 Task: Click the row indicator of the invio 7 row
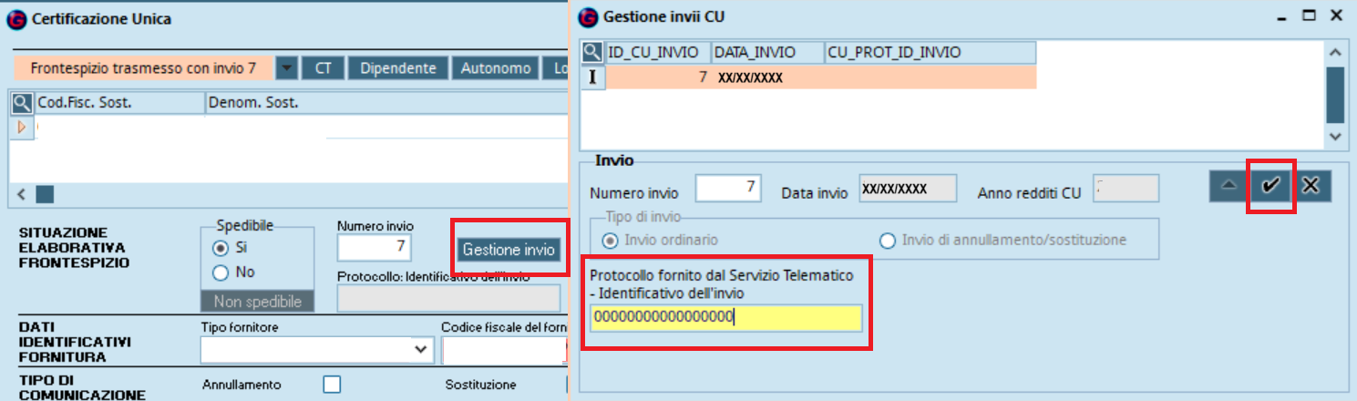(592, 77)
